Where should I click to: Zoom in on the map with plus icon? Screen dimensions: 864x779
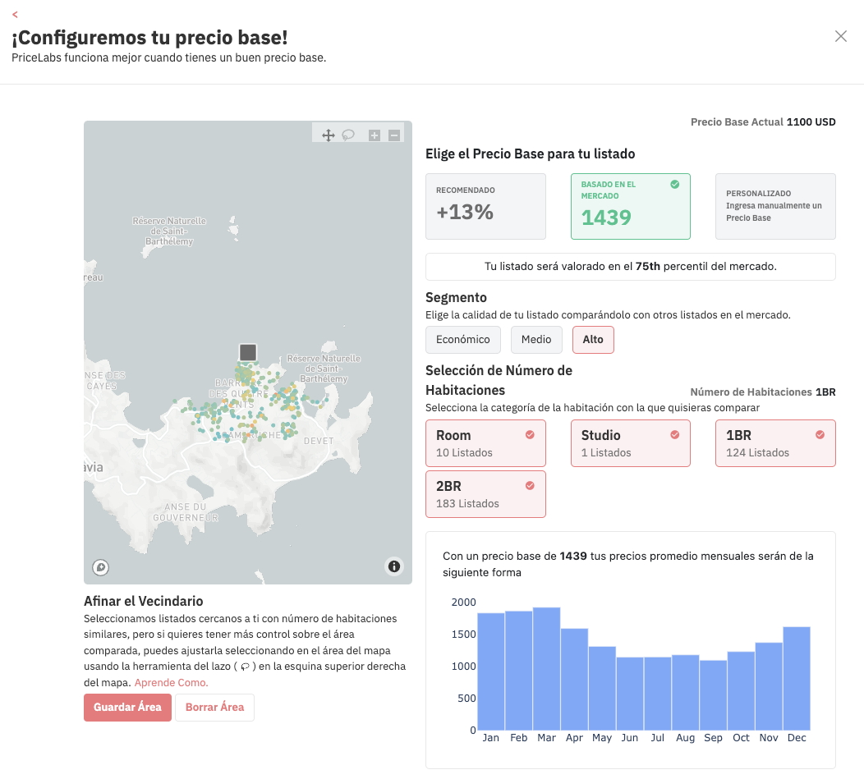[375, 135]
